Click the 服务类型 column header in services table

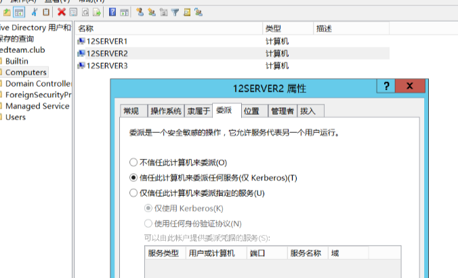pyautogui.click(x=163, y=253)
